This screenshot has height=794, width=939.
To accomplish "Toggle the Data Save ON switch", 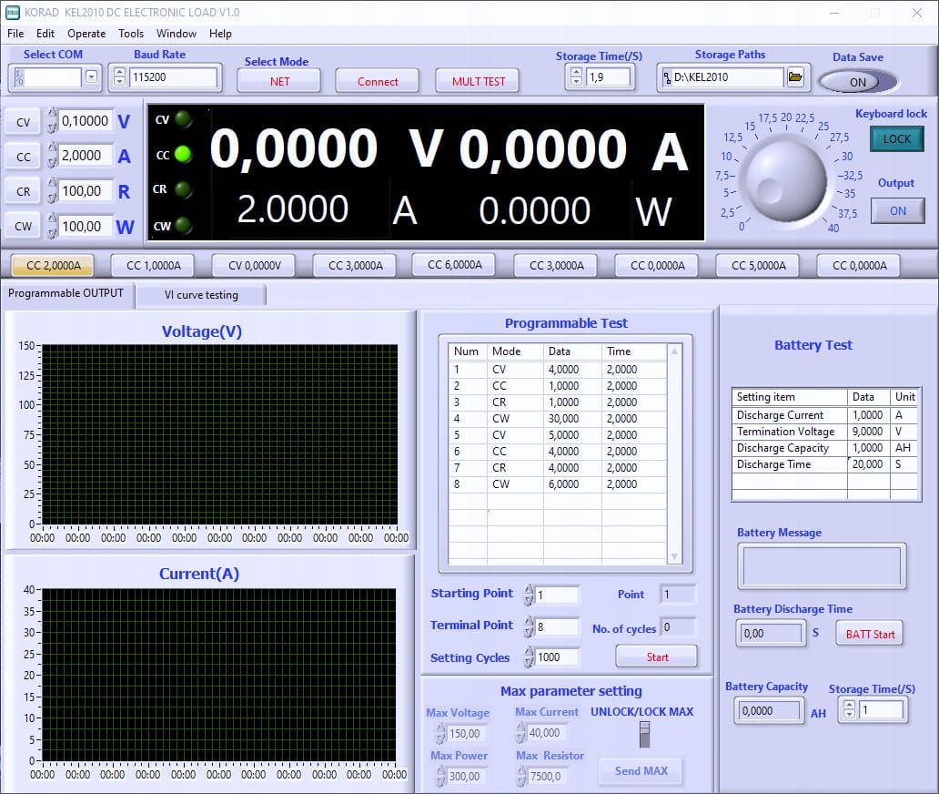I will click(857, 82).
